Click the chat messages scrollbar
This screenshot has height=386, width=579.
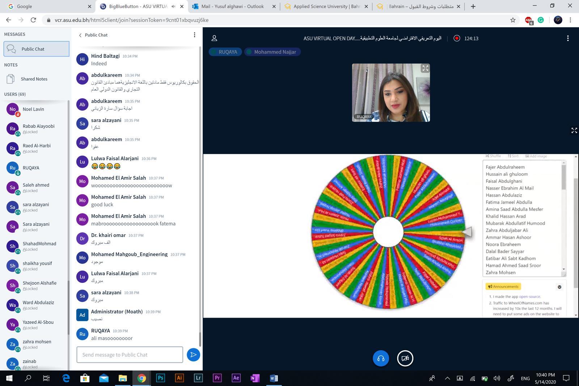(x=200, y=340)
